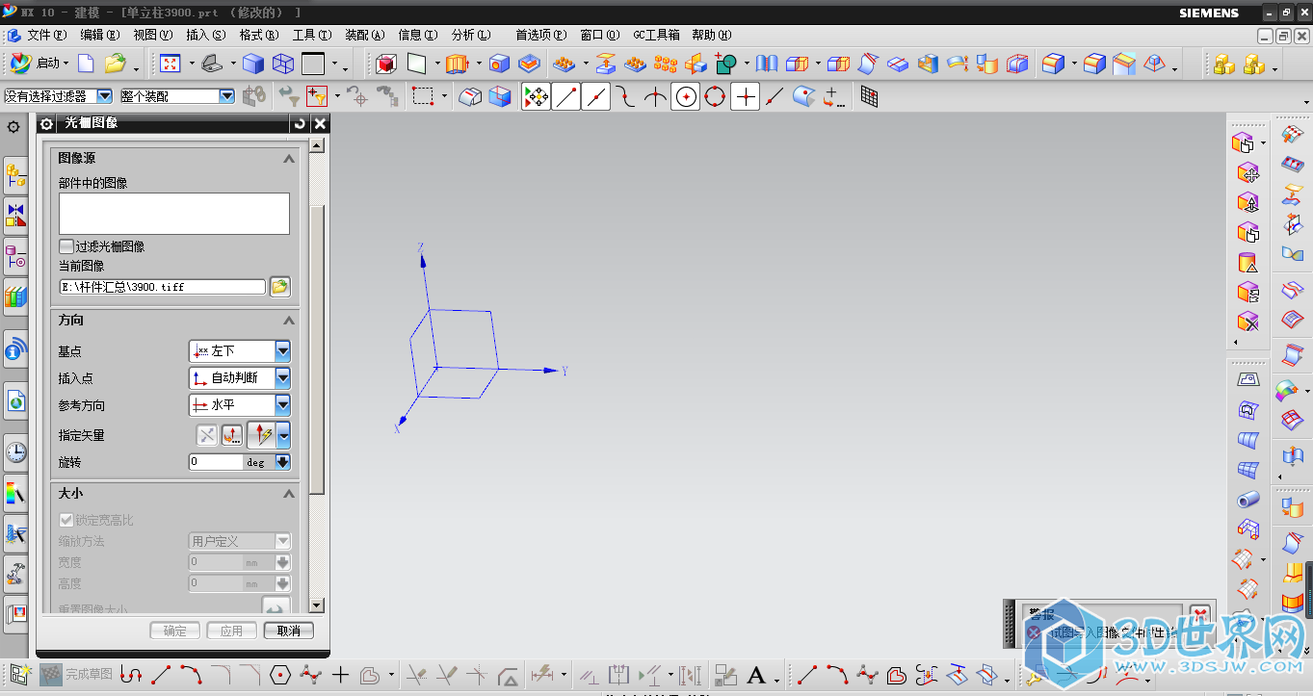Open the 光栅图像 dialog settings gear
Viewport: 1313px width, 696px height.
(x=46, y=123)
